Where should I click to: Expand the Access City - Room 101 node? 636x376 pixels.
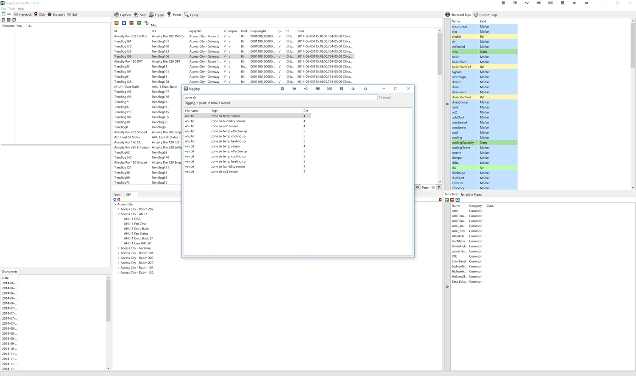(119, 253)
